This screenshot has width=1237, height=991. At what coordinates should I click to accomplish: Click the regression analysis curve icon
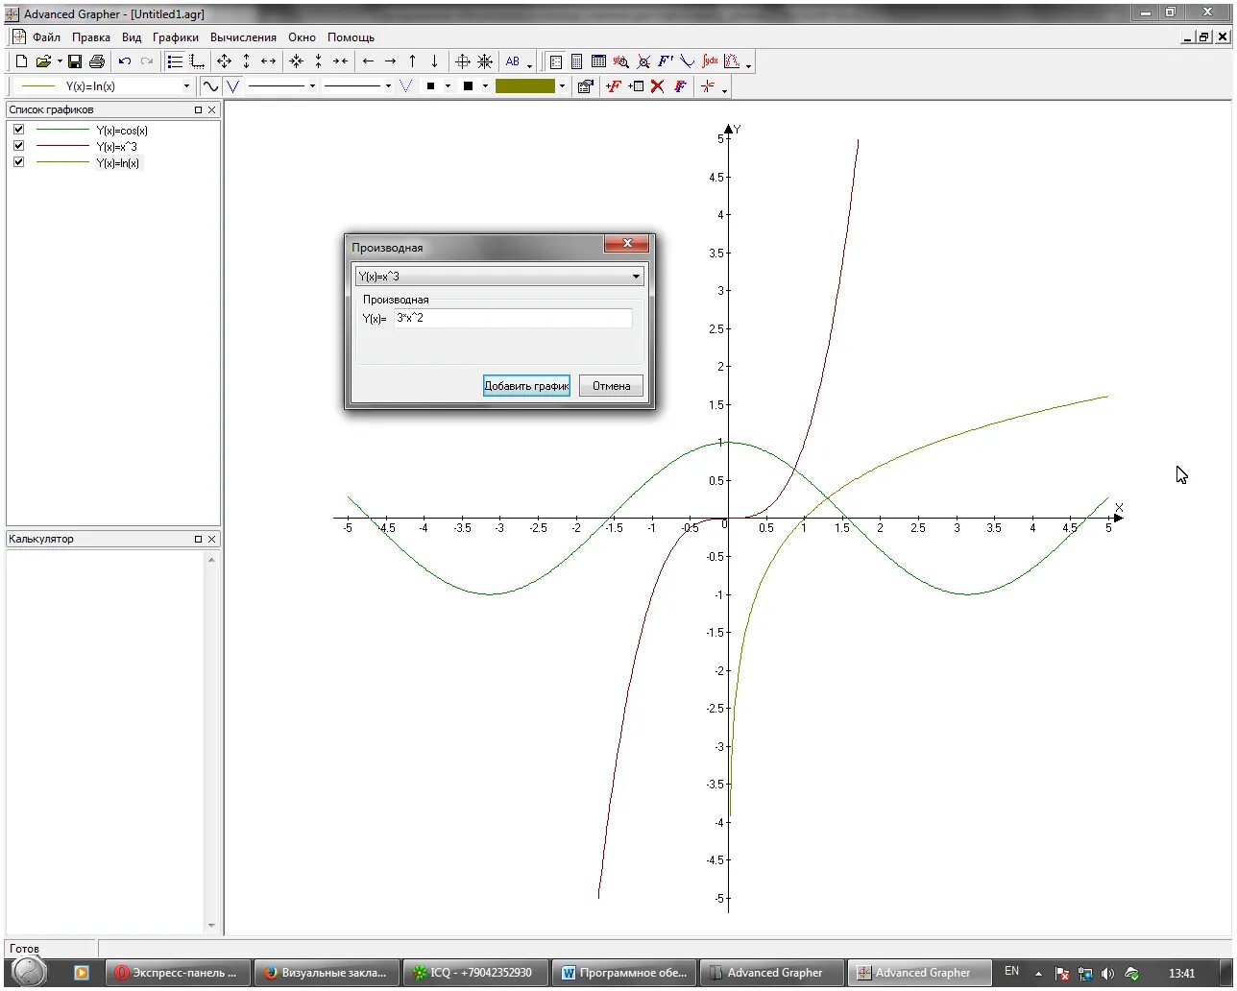point(732,61)
